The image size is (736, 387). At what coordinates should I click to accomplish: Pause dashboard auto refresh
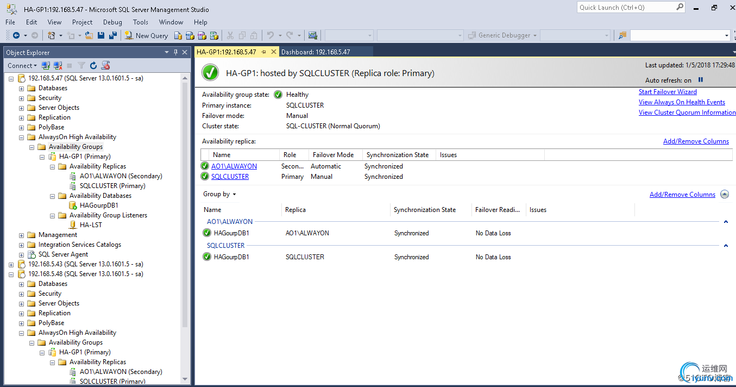(x=701, y=80)
